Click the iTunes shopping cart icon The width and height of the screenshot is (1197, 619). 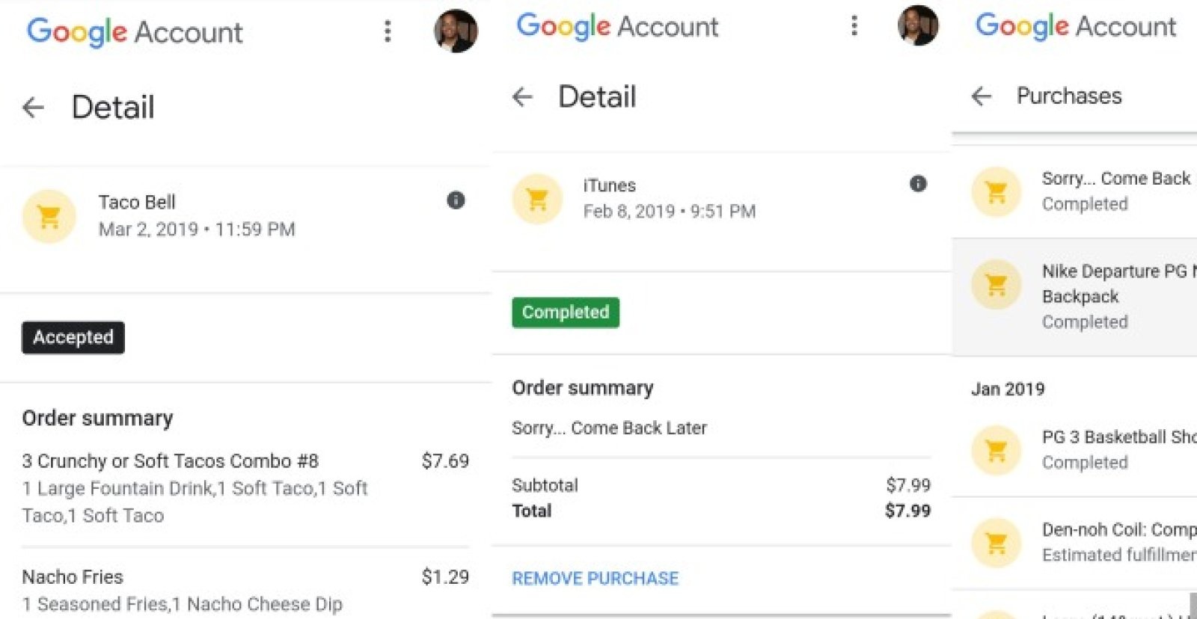[x=537, y=199]
